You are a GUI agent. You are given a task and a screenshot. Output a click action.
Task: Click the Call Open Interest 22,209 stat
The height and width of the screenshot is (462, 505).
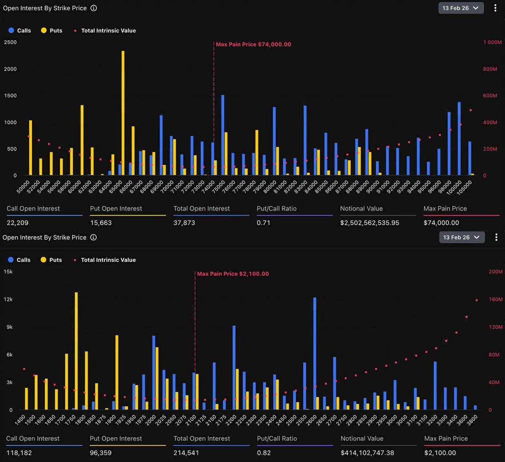pyautogui.click(x=18, y=223)
